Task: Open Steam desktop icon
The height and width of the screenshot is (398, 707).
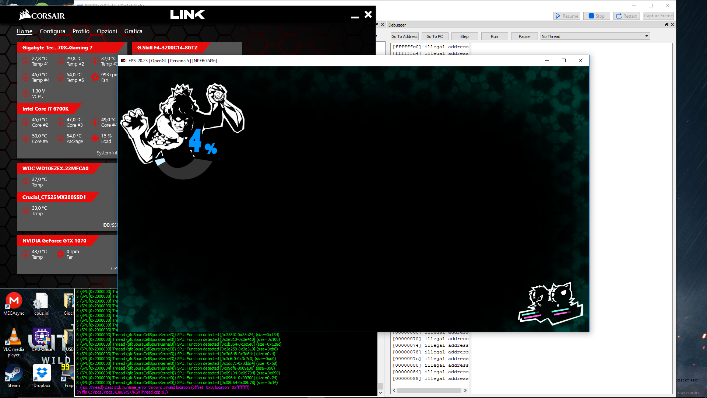Action: point(14,373)
